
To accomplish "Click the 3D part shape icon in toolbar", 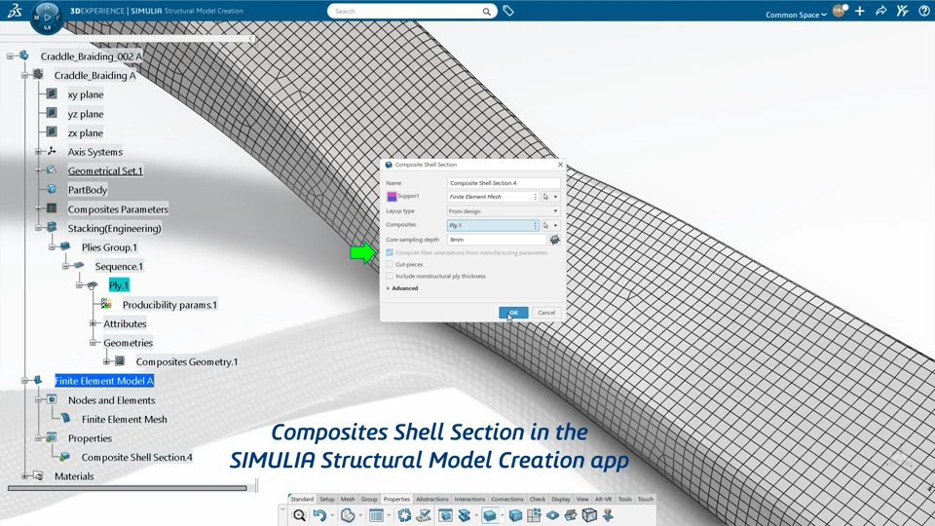I will (348, 515).
